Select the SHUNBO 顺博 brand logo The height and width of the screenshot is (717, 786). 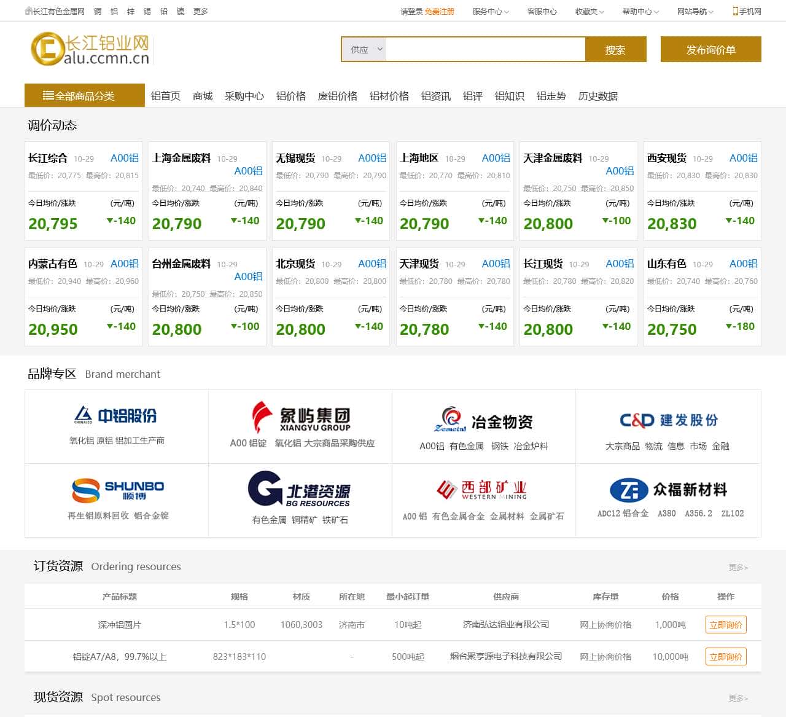(x=116, y=490)
